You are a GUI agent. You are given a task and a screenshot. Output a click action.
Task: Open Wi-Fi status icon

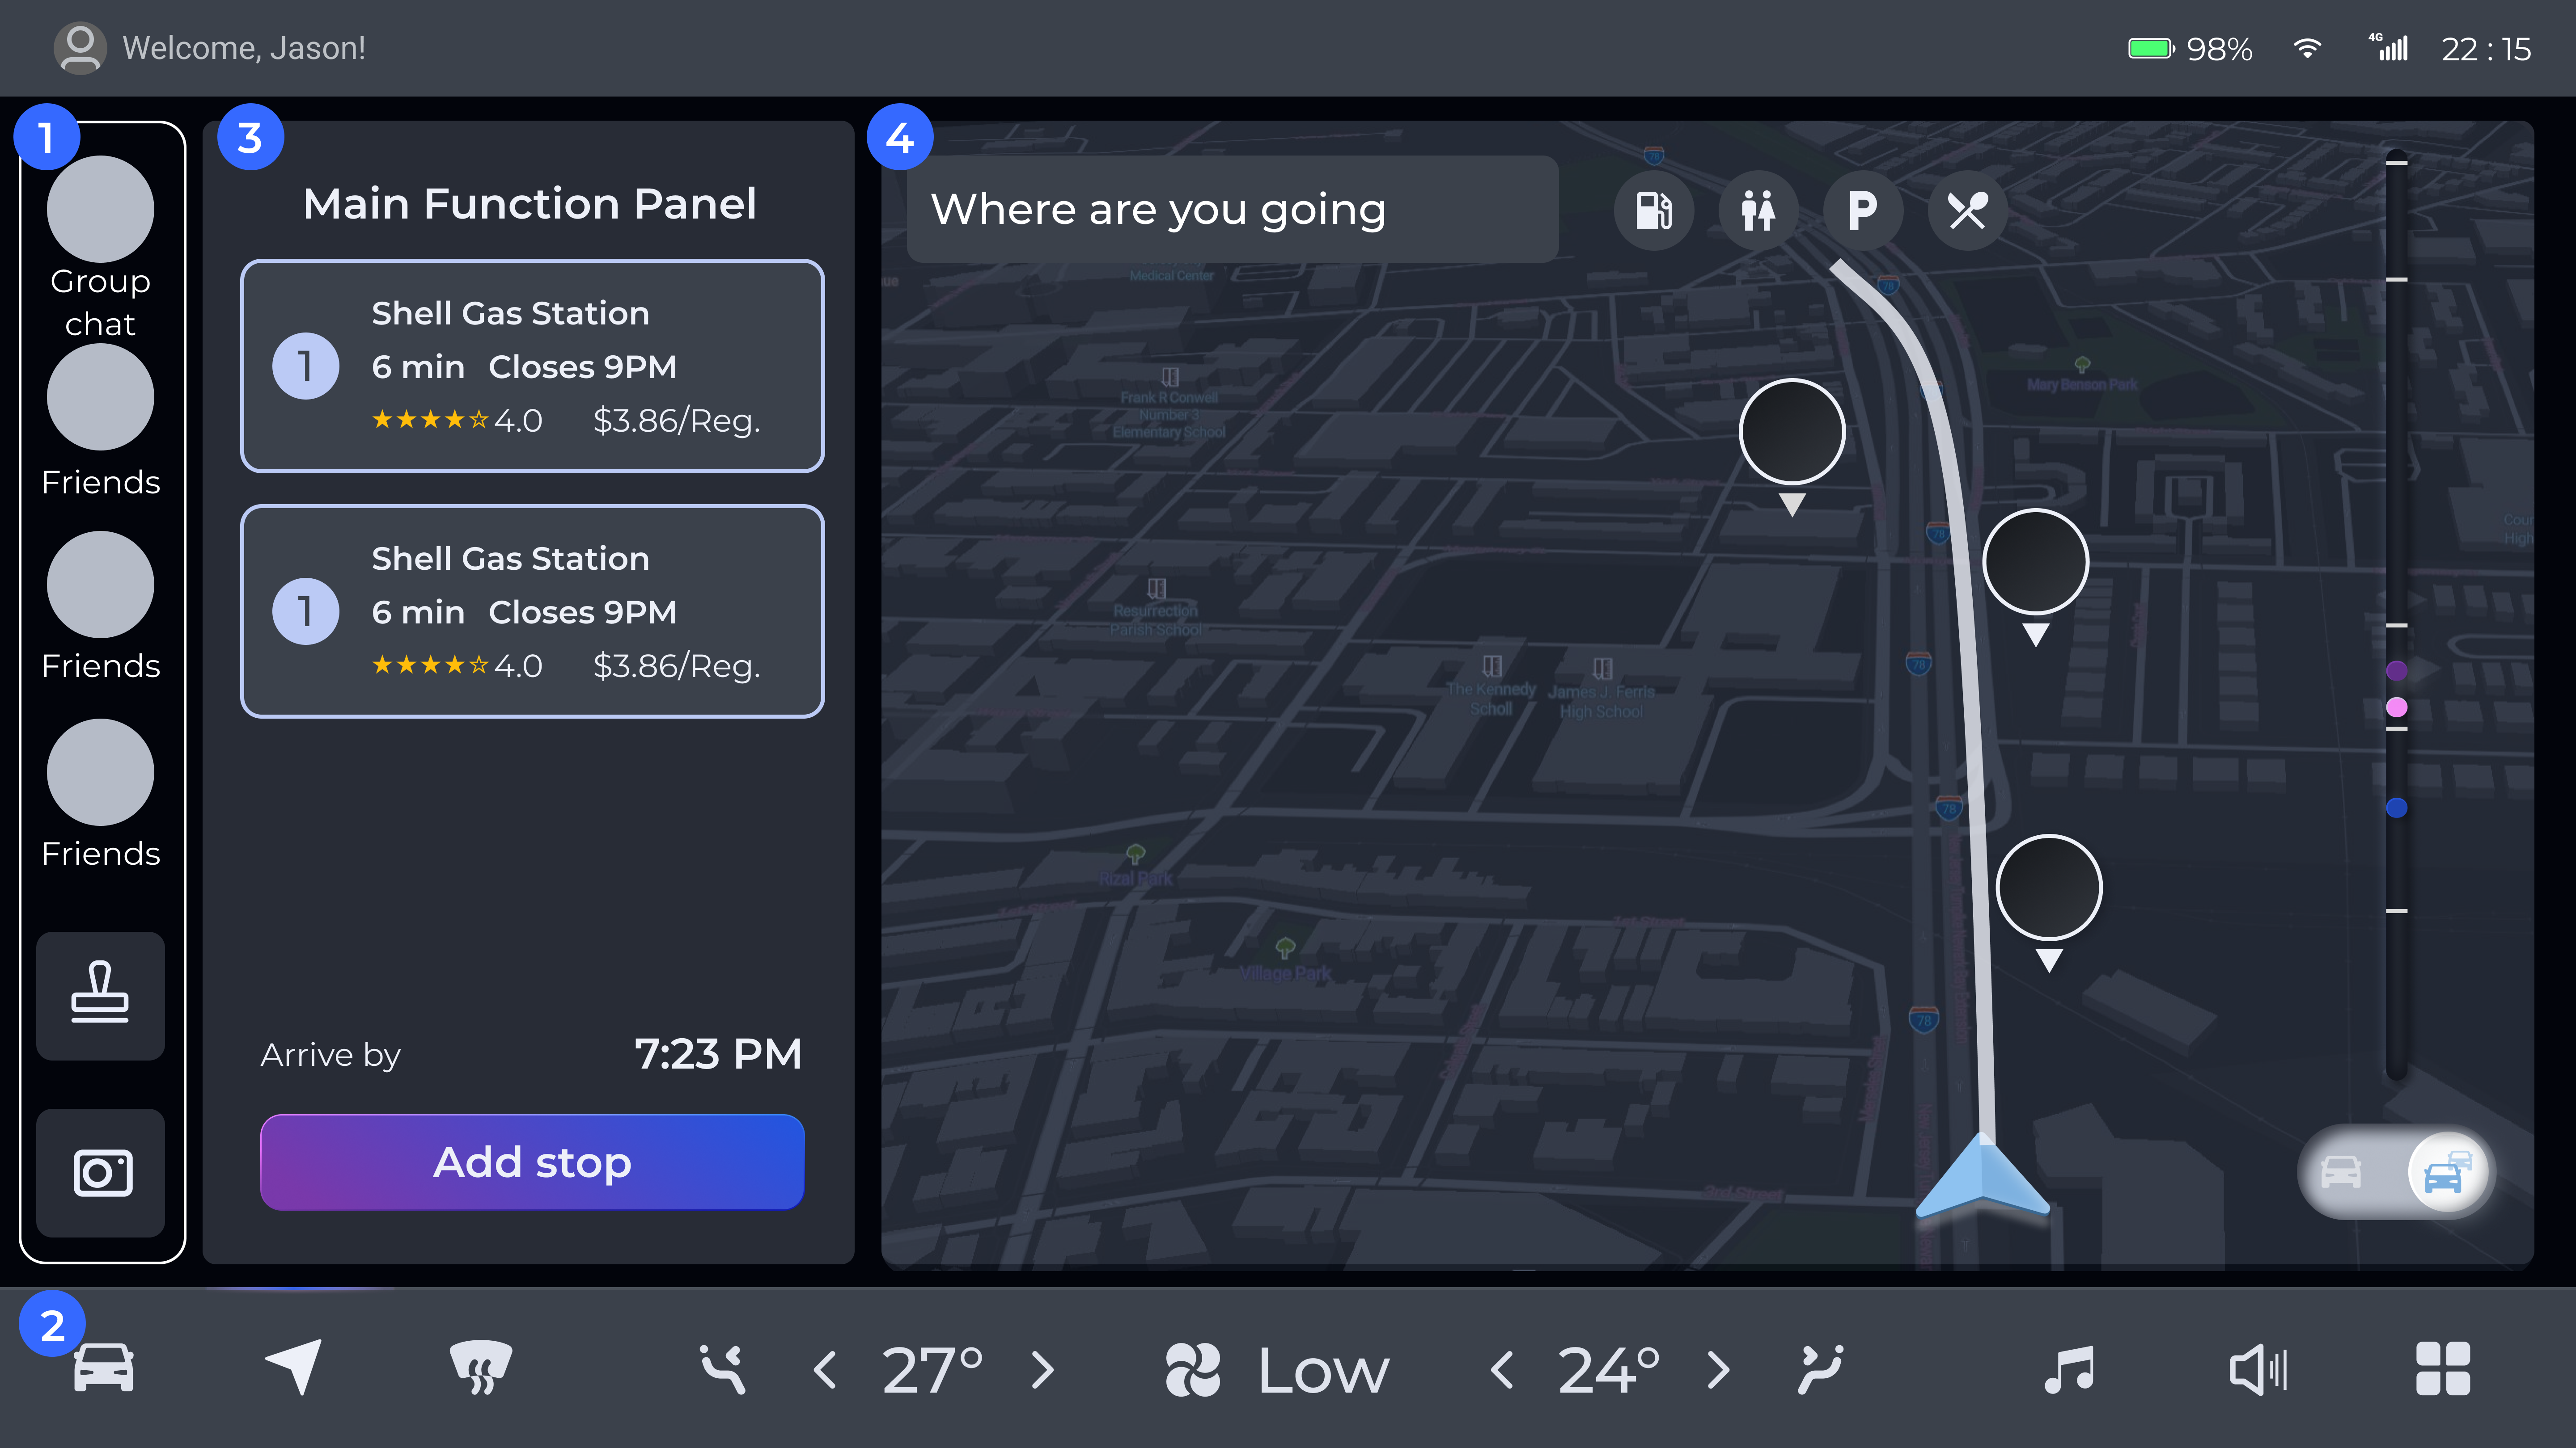click(2307, 48)
